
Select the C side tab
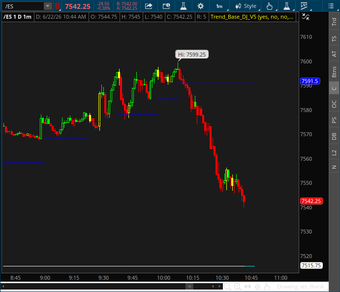334,88
